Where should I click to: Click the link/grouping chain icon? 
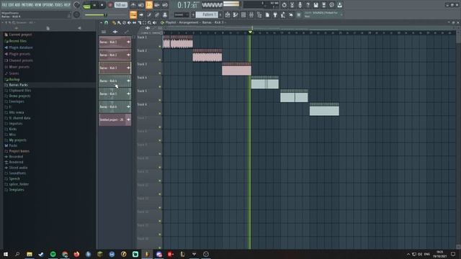pos(157,14)
